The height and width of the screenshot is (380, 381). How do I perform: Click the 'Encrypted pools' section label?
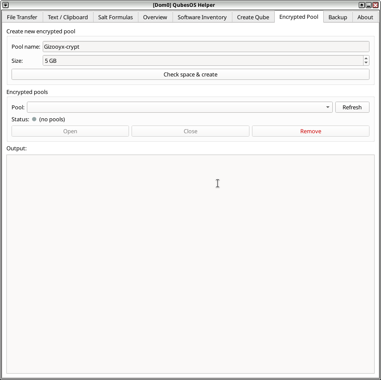(27, 92)
